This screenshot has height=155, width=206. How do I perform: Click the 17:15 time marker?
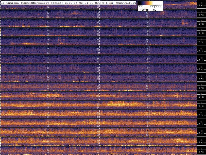48,97
